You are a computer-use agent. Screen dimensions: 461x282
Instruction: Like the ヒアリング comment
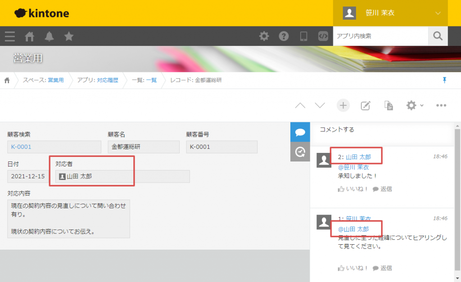pos(353,268)
